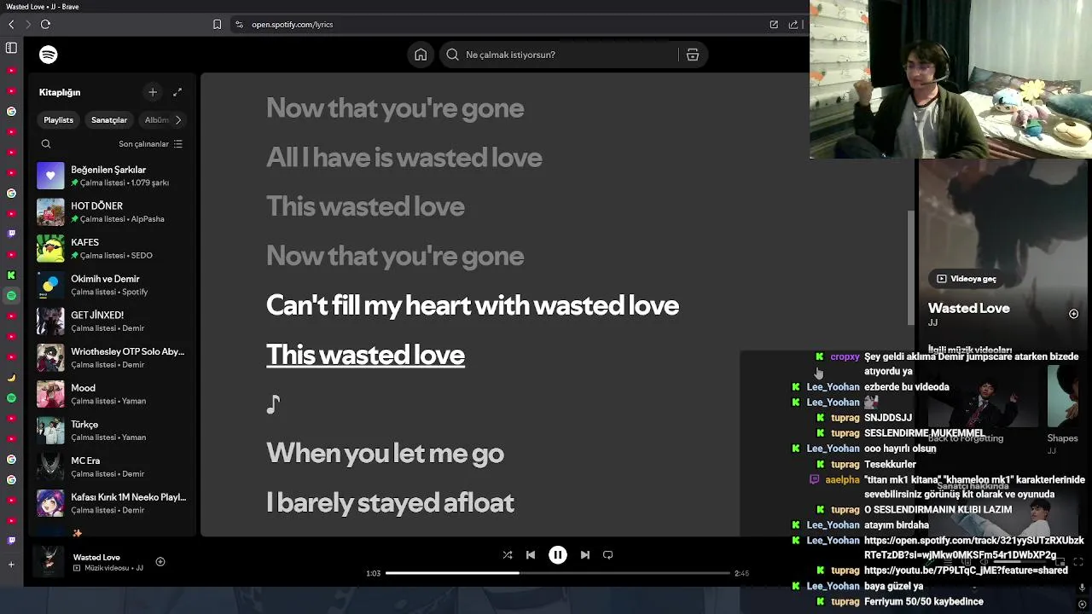Open youtu.be link in chat
This screenshot has width=1092, height=614.
tap(966, 571)
